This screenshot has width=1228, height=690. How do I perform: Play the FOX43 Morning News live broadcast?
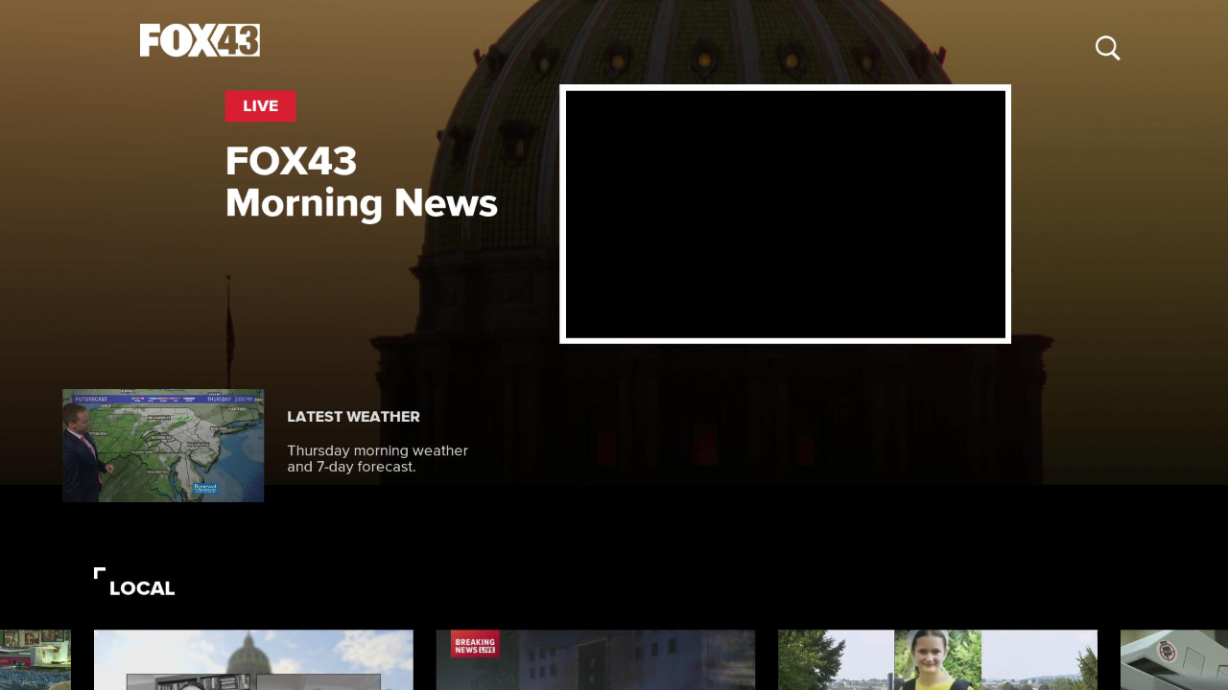click(785, 214)
